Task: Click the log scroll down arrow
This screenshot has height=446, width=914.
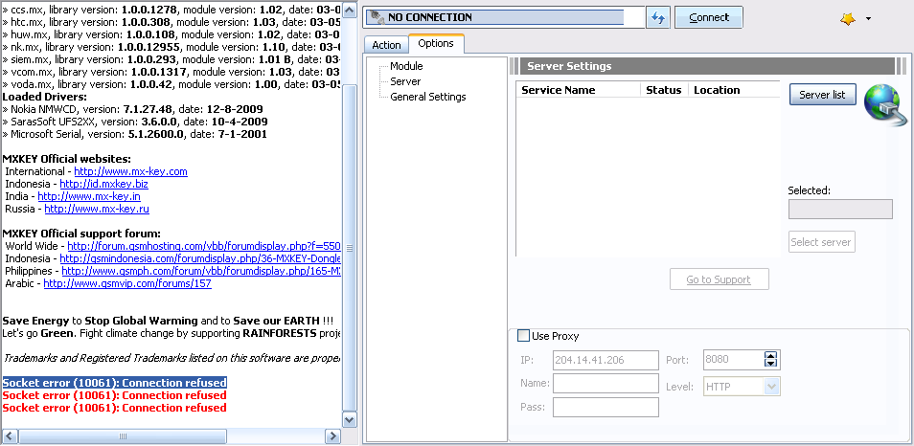Action: 350,419
